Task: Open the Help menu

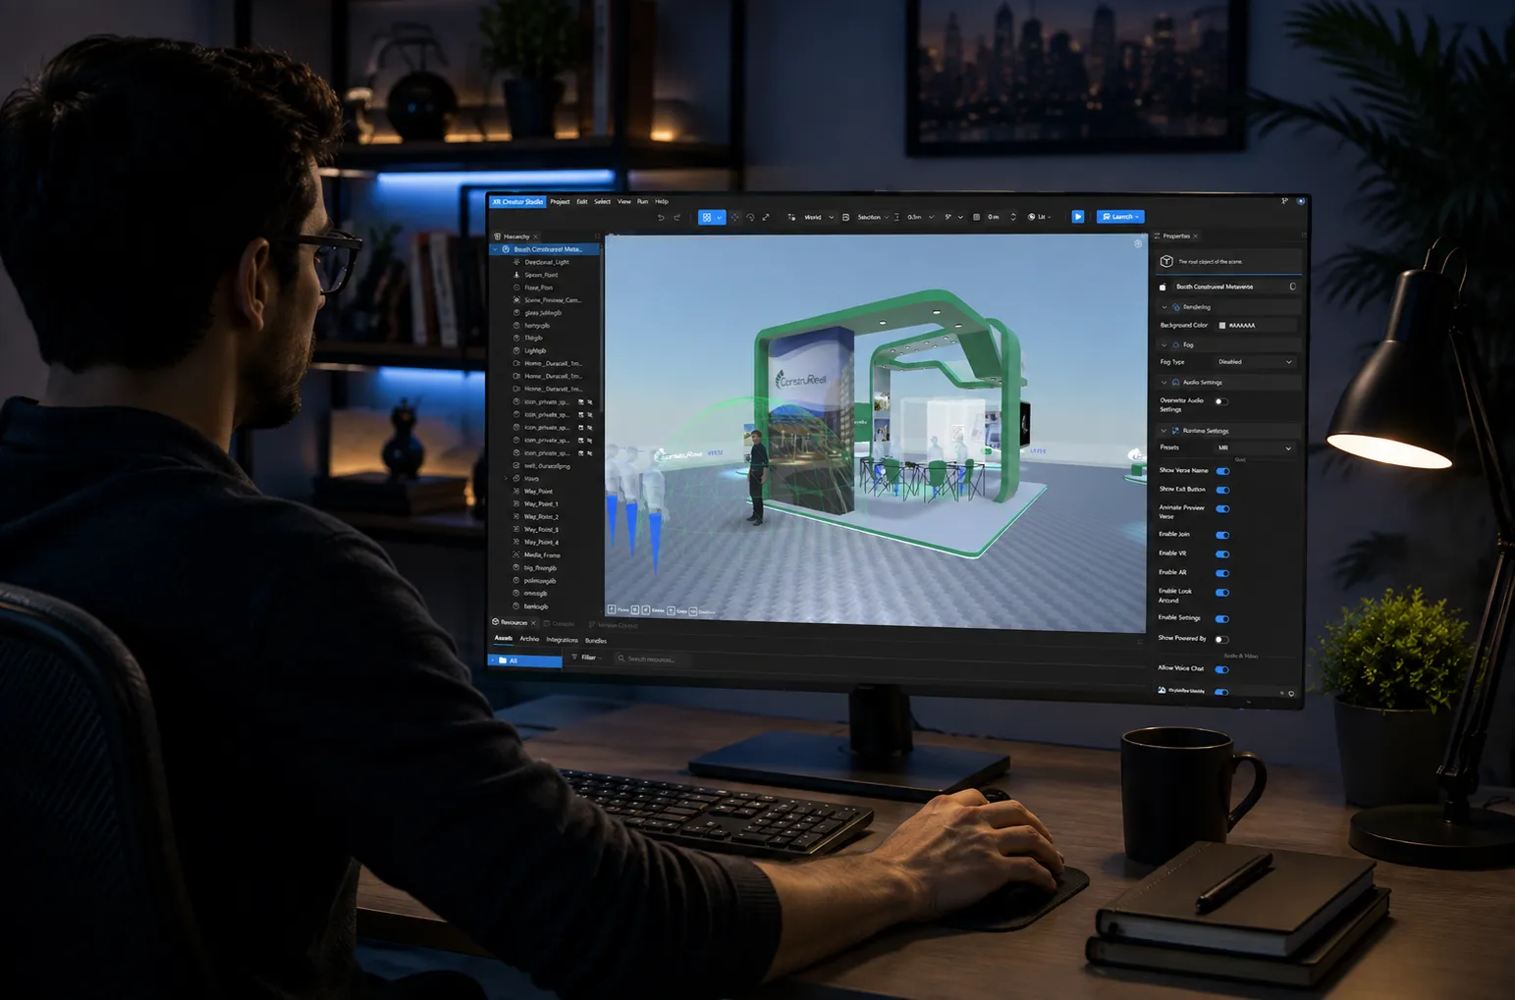Action: (x=662, y=201)
